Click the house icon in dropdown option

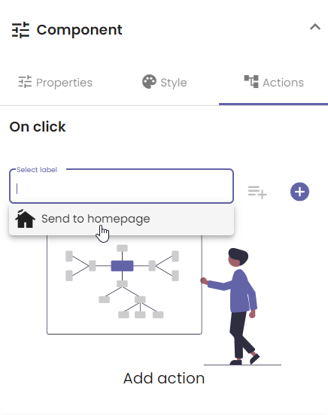[x=25, y=219]
